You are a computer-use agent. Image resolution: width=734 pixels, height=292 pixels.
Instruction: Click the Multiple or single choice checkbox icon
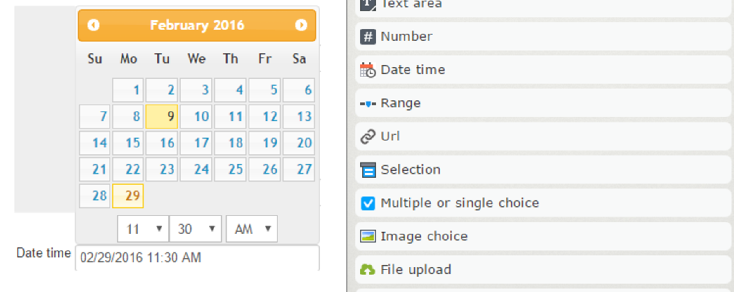[x=368, y=203]
